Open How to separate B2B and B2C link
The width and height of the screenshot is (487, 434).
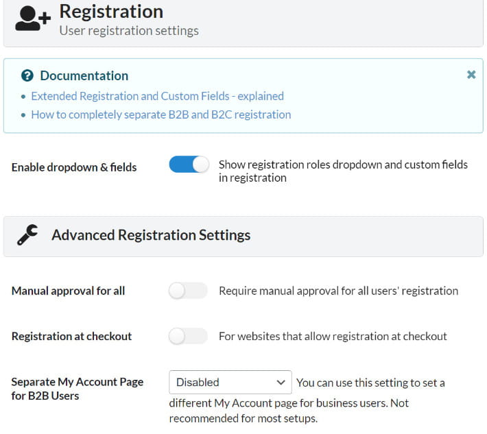[x=161, y=114]
